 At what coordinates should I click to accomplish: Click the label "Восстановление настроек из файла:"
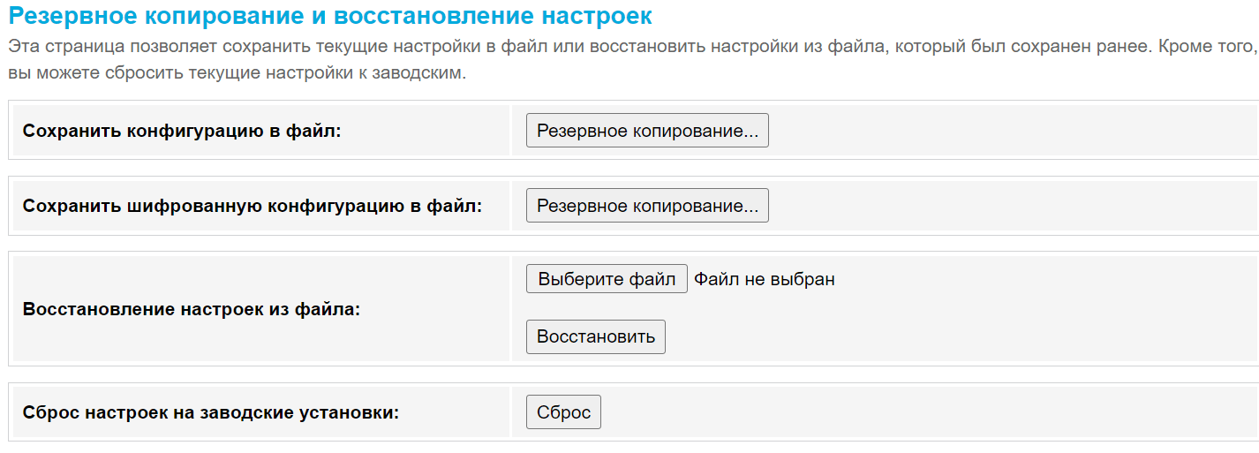coord(192,310)
